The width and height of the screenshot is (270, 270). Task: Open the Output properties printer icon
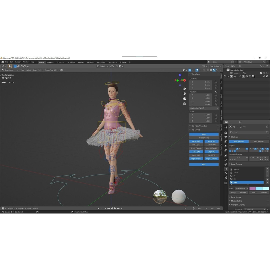(x=226, y=137)
